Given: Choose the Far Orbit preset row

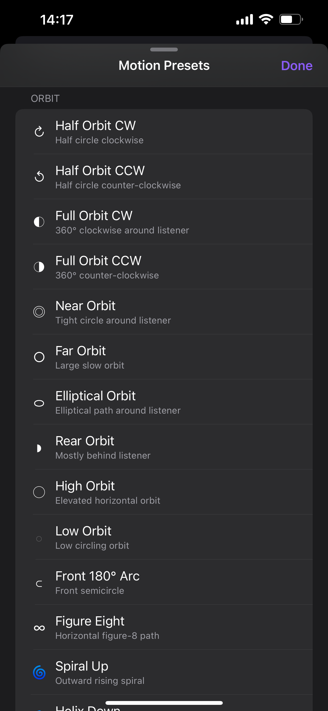Looking at the screenshot, I should click(164, 357).
